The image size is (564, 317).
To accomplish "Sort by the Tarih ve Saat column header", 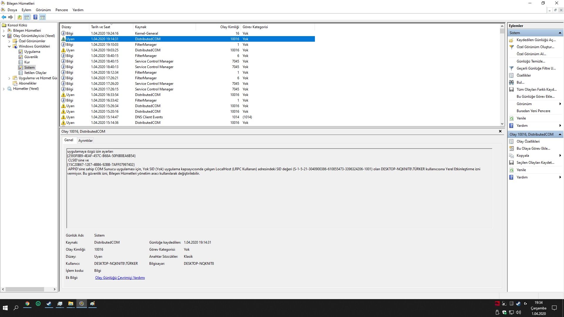I will [100, 27].
